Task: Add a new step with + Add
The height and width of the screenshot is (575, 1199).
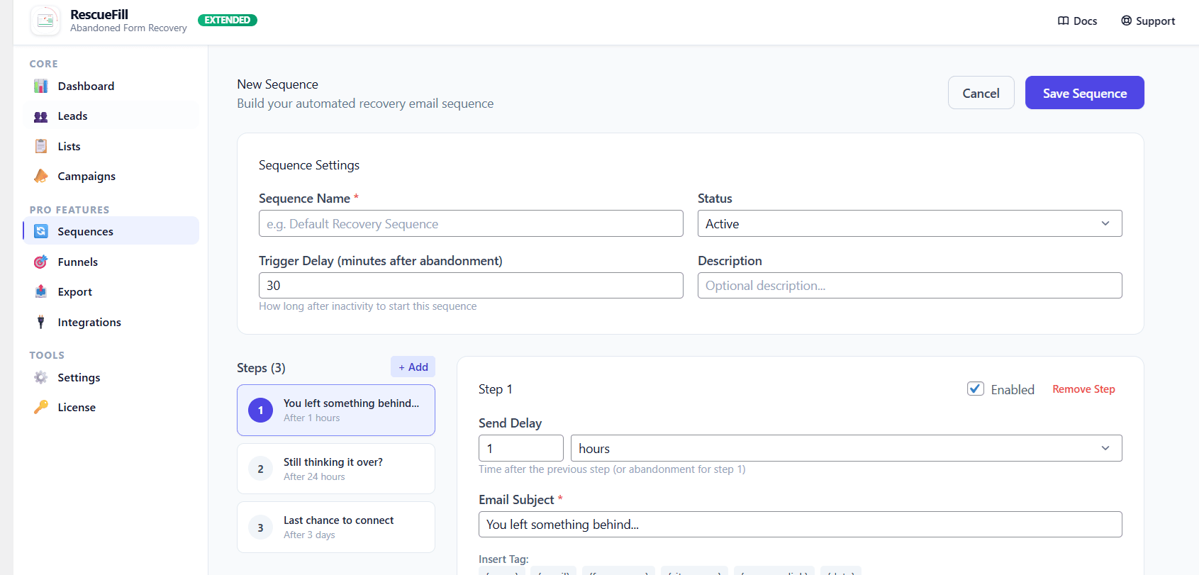Action: [413, 367]
